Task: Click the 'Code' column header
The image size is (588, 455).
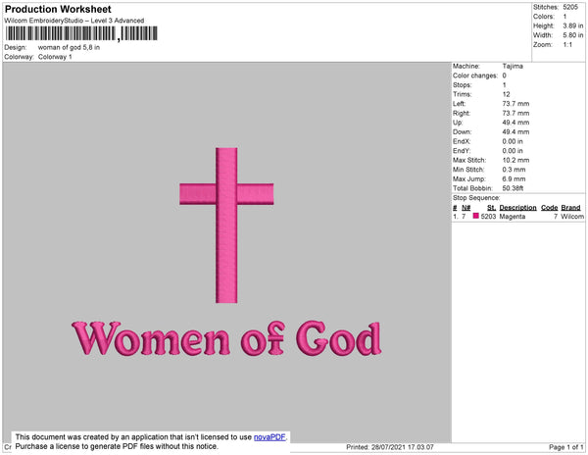Action: [x=550, y=208]
